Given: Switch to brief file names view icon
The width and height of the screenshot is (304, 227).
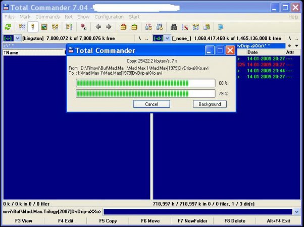Looking at the screenshot, I should [22, 27].
